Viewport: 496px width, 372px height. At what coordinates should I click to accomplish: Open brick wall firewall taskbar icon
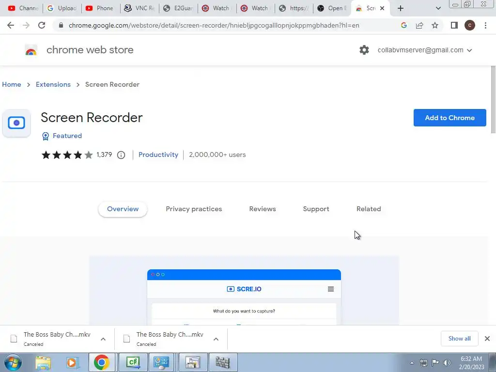pos(223,362)
